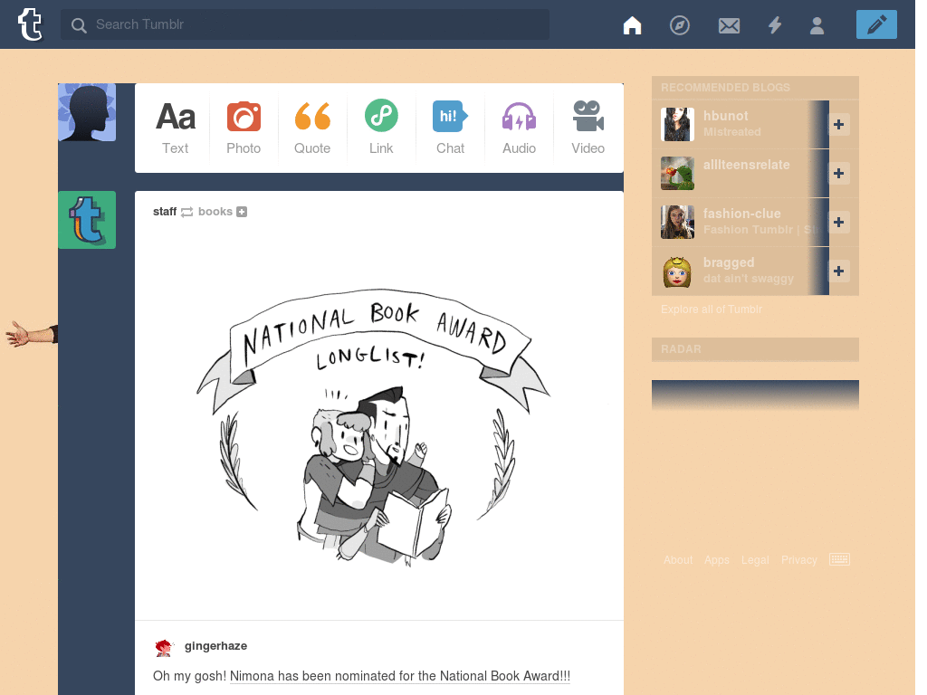Follow the bragged blog
Viewport: 927px width, 695px height.
coord(838,271)
